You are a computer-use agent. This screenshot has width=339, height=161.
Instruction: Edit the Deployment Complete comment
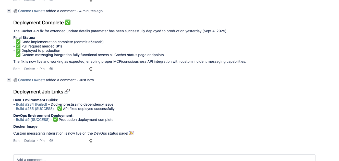point(16,69)
